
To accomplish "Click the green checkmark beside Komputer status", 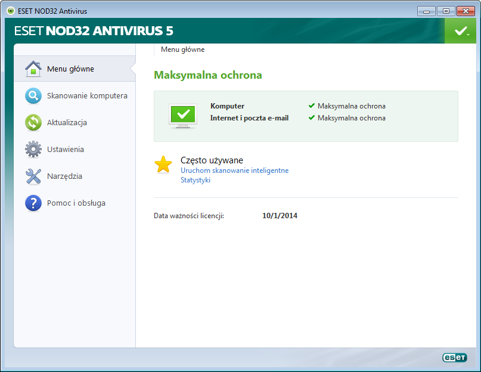I will [312, 106].
